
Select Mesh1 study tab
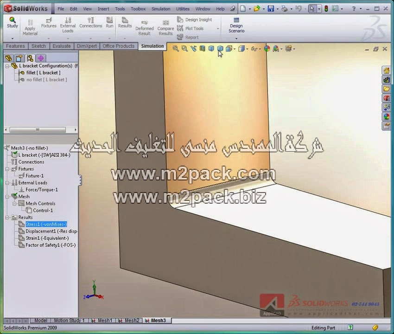[x=102, y=321]
